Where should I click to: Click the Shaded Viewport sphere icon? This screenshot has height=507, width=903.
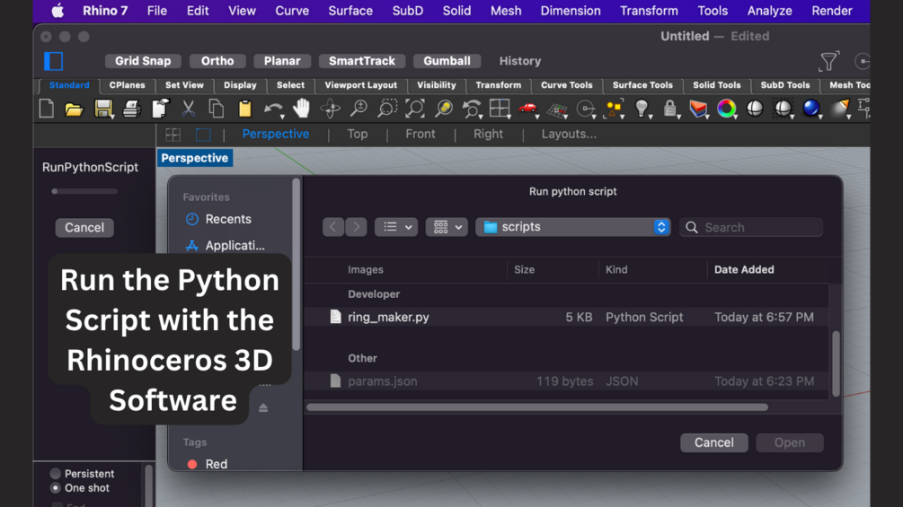point(755,109)
